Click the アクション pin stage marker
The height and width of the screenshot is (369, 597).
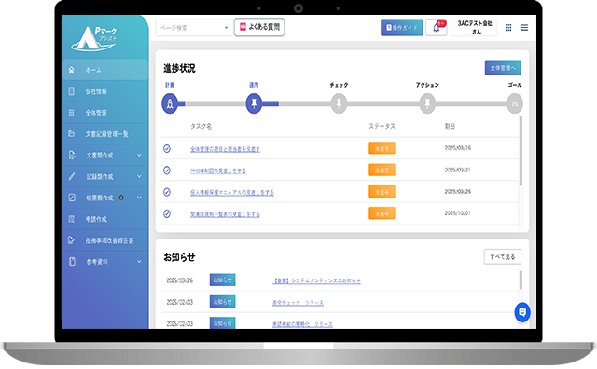click(427, 103)
